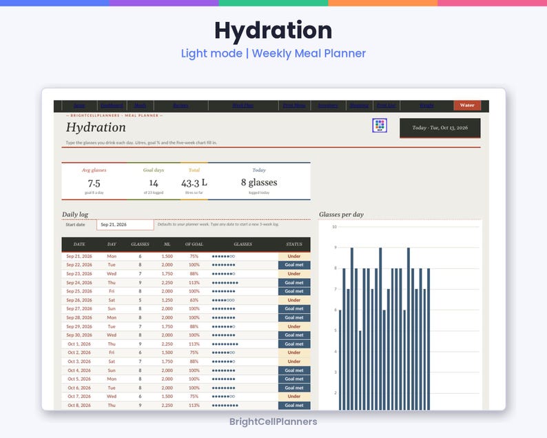547x438 pixels.
Task: Click the OF GOAL column header
Action: (194, 244)
